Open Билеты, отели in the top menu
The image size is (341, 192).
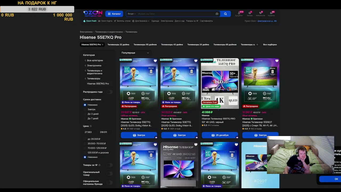(123, 21)
